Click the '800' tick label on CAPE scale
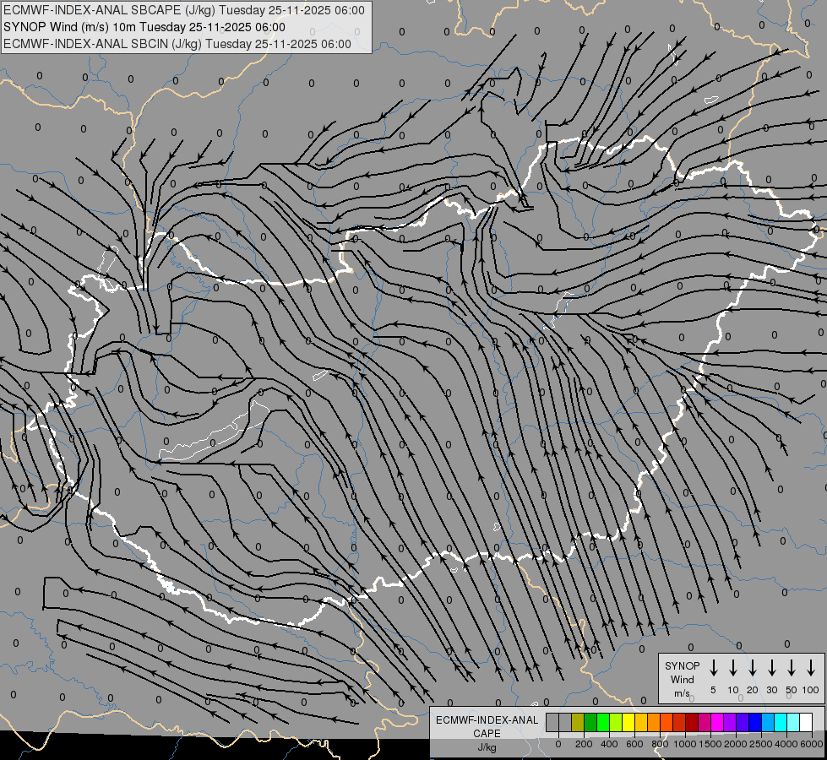The image size is (827, 760). click(660, 744)
